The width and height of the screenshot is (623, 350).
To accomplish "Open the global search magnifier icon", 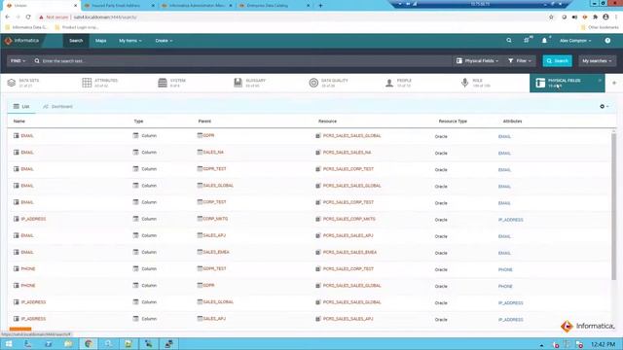I will click(509, 41).
